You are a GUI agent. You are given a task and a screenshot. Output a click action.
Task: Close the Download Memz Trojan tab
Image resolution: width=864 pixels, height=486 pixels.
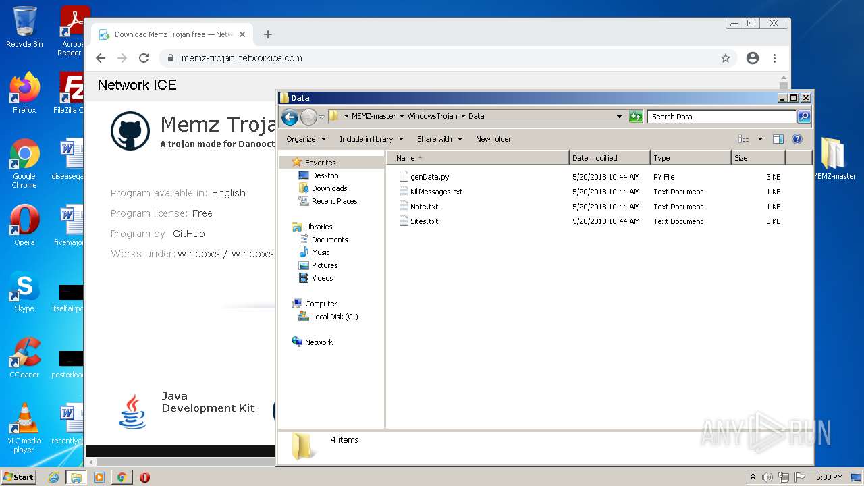(242, 34)
